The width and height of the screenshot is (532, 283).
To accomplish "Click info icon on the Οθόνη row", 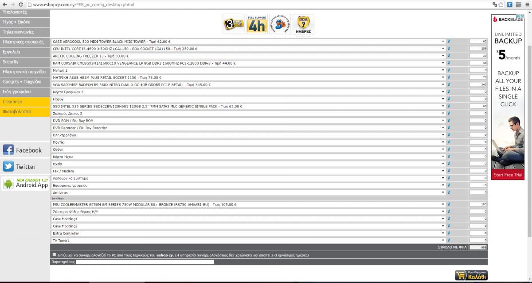I will [449, 149].
